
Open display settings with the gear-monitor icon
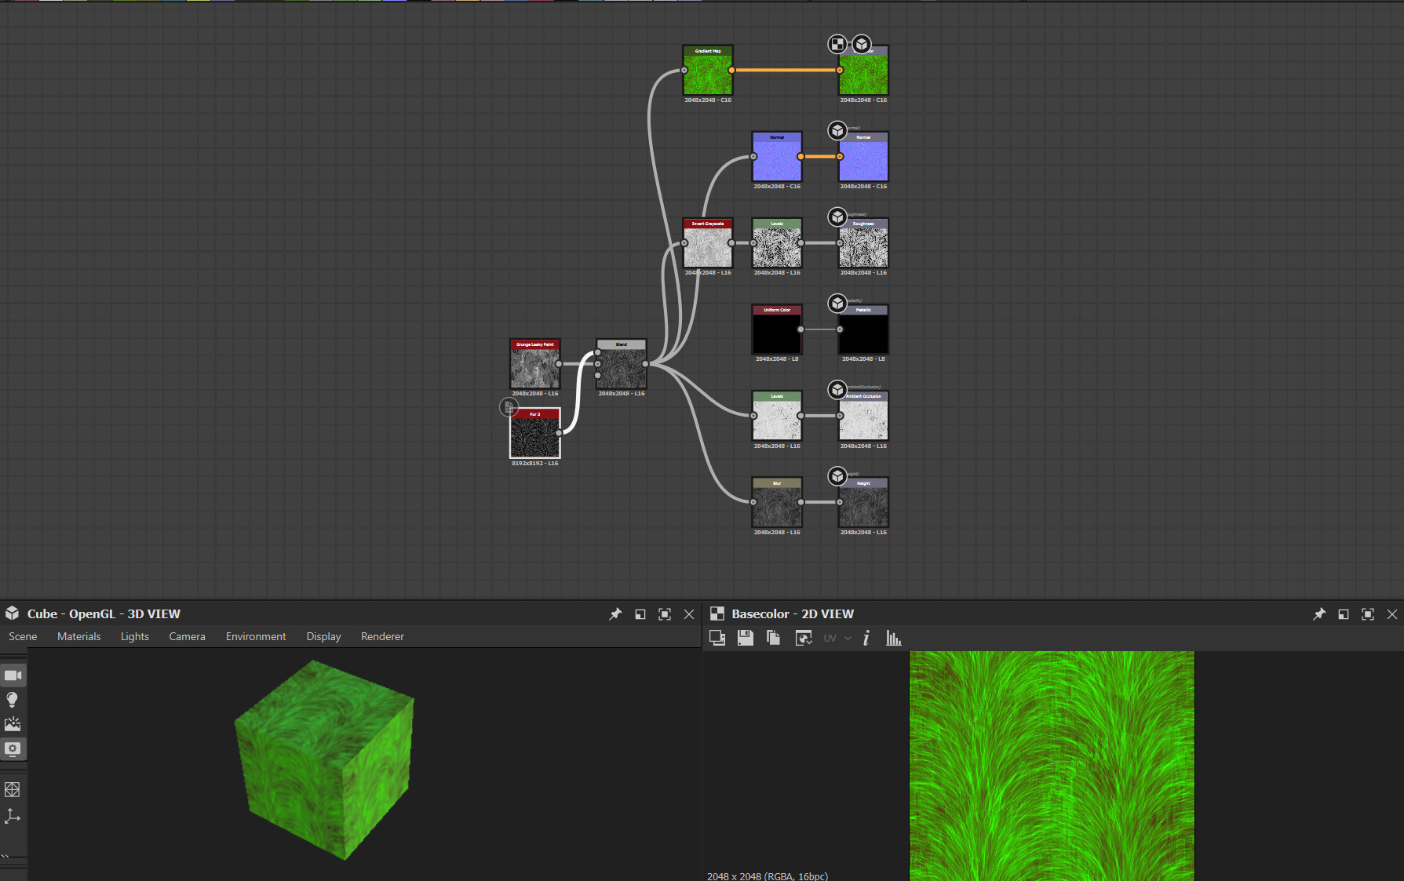tap(13, 749)
